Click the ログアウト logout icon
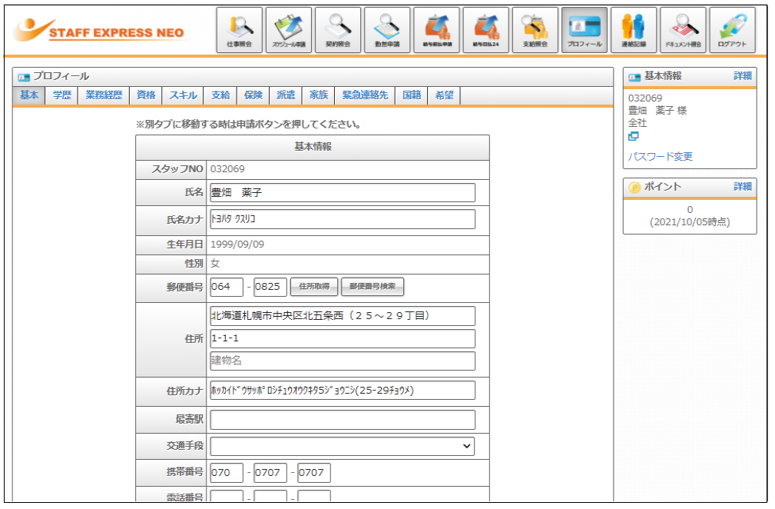775x509 pixels. 731,30
